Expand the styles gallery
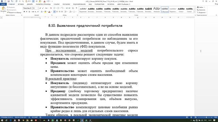This screenshot has width=218, height=122. [194, 12]
